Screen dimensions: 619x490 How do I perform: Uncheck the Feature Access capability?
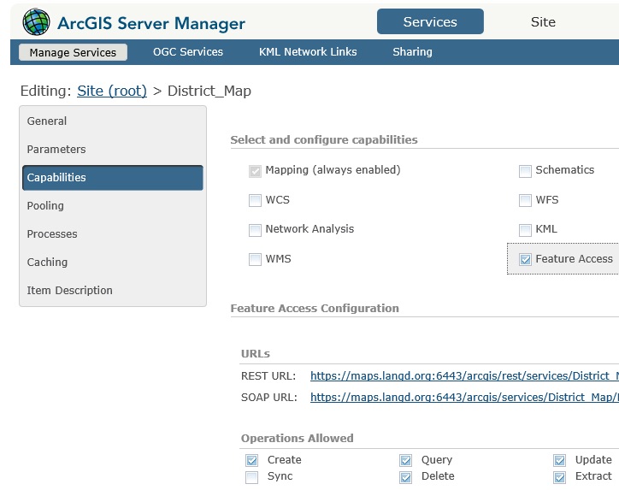525,259
